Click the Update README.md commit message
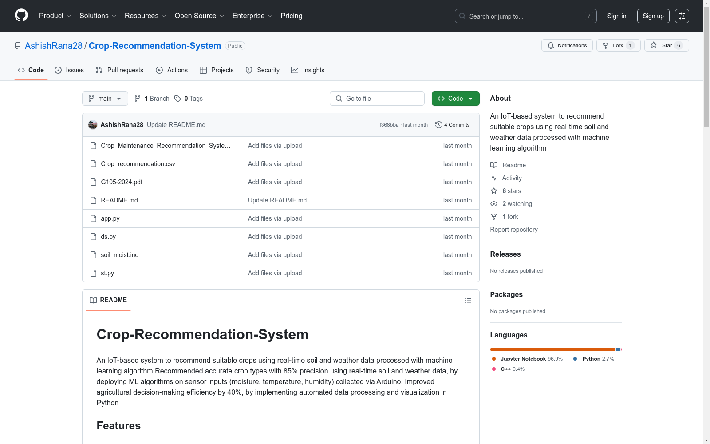 coord(176,125)
